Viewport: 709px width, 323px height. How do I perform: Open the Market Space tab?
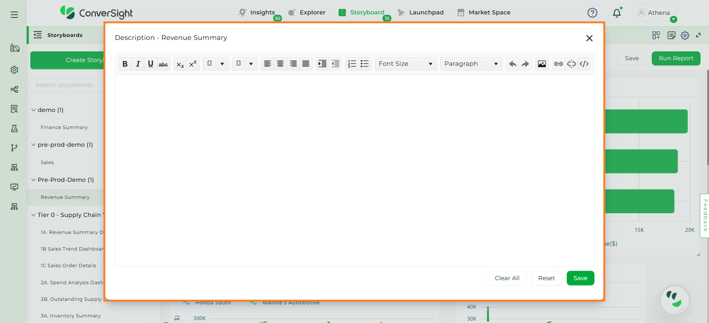point(489,13)
